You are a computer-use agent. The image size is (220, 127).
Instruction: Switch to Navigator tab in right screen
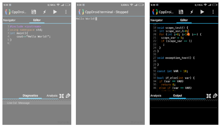157,20
